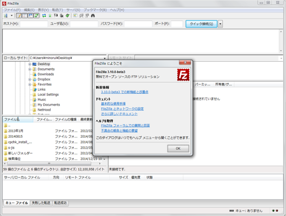Open the ファイル(F) menu
This screenshot has height=216, width=286.
click(12, 10)
